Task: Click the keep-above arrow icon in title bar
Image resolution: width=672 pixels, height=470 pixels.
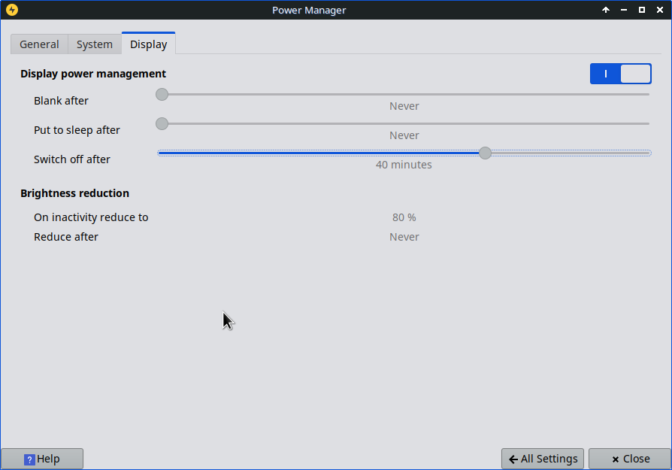Action: 606,10
